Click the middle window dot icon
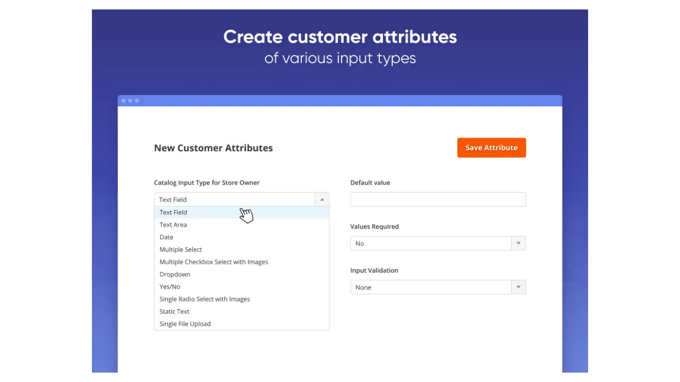 pyautogui.click(x=129, y=100)
